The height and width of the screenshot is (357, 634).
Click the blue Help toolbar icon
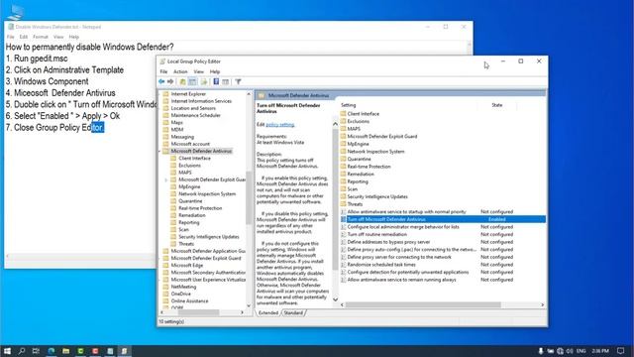216,81
